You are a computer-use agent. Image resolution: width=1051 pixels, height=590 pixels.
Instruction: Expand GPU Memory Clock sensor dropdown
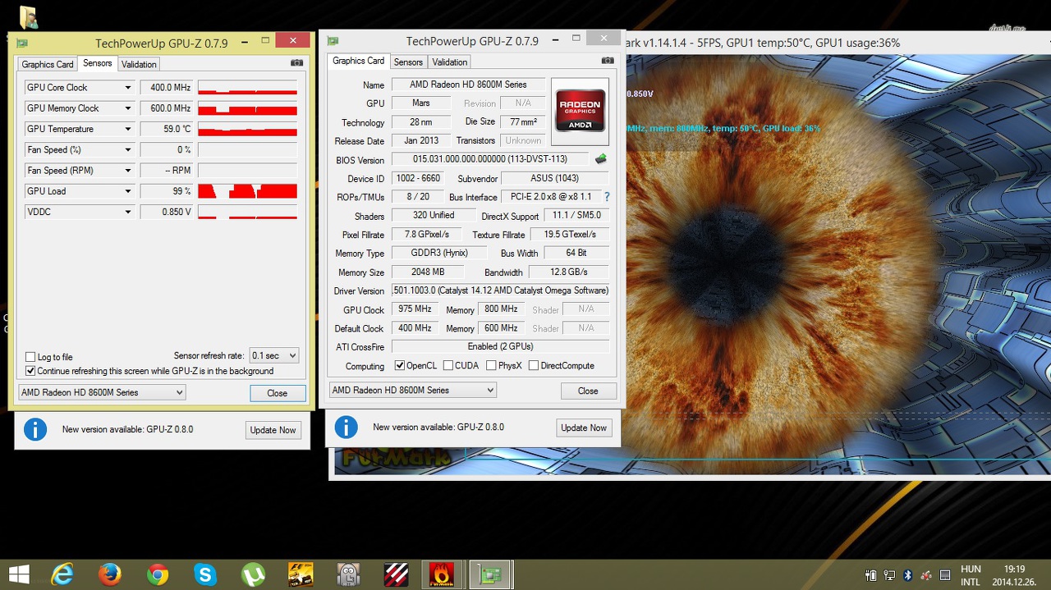click(x=127, y=108)
